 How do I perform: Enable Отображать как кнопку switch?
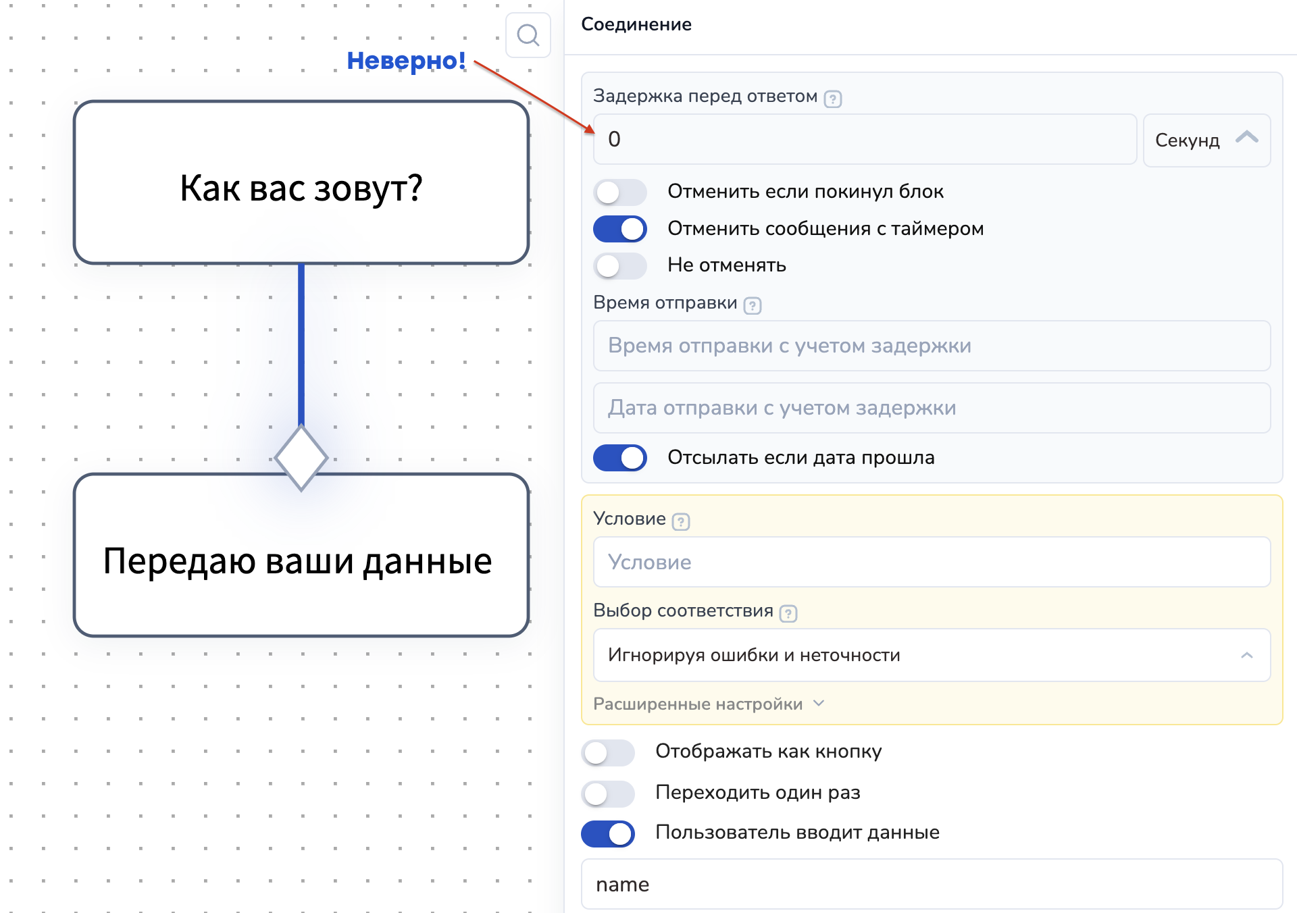(607, 752)
